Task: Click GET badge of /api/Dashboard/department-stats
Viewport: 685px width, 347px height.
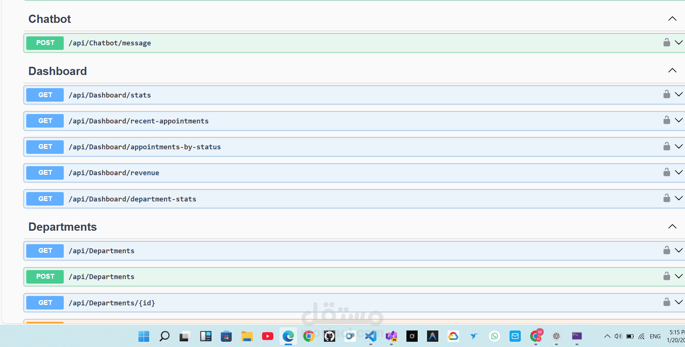Action: click(45, 199)
